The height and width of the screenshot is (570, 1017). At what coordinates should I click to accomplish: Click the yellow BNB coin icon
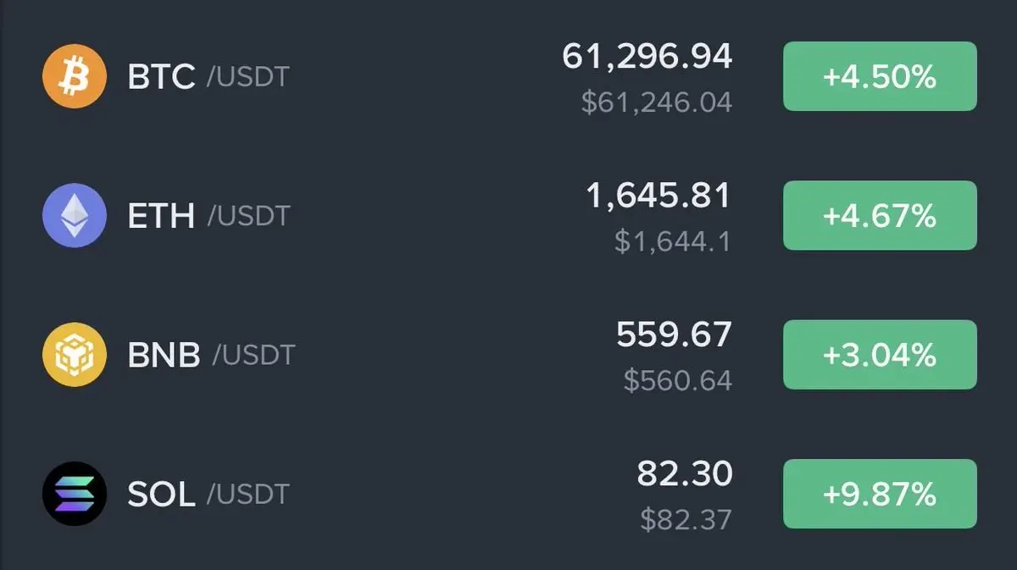[x=75, y=354]
